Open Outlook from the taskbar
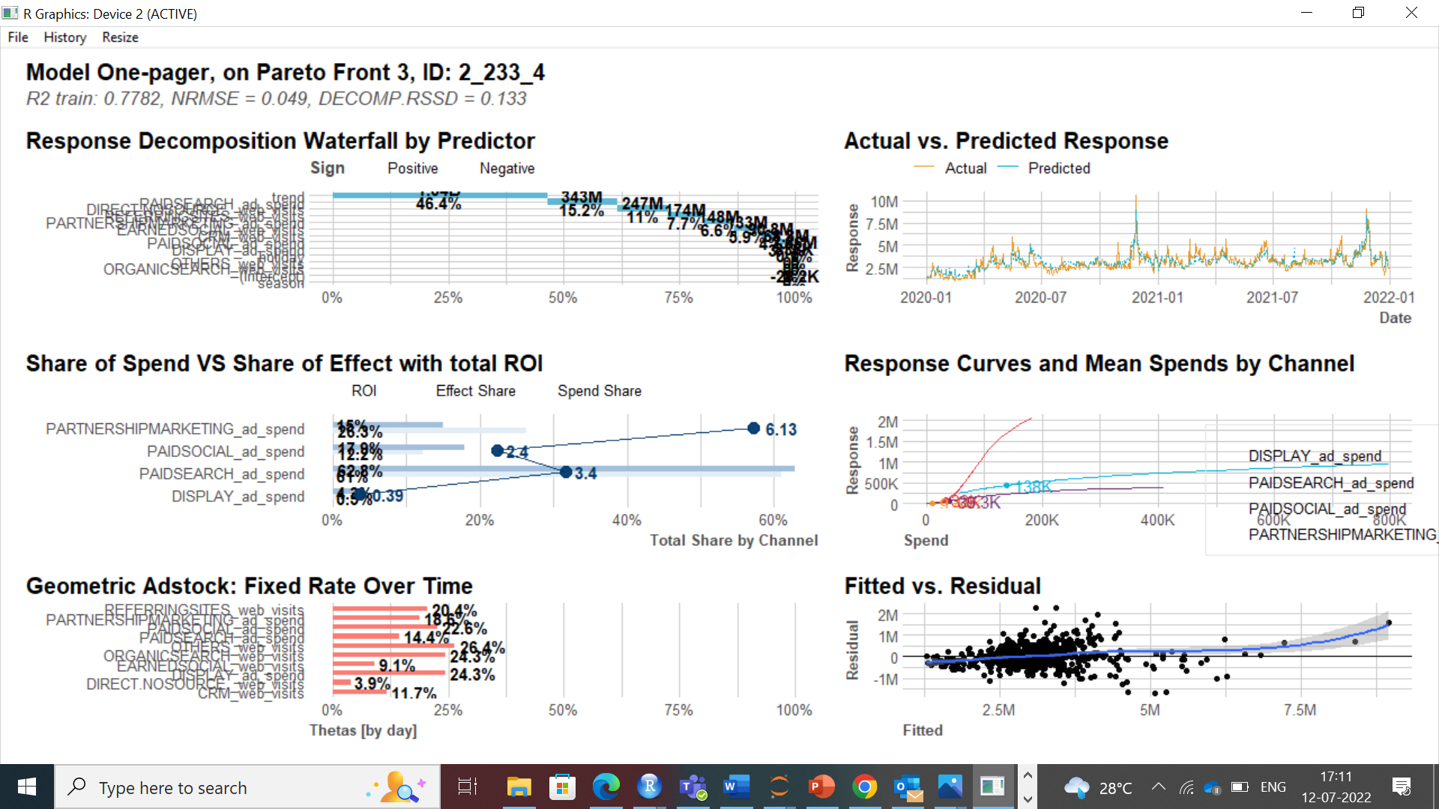1439x809 pixels. click(x=908, y=787)
